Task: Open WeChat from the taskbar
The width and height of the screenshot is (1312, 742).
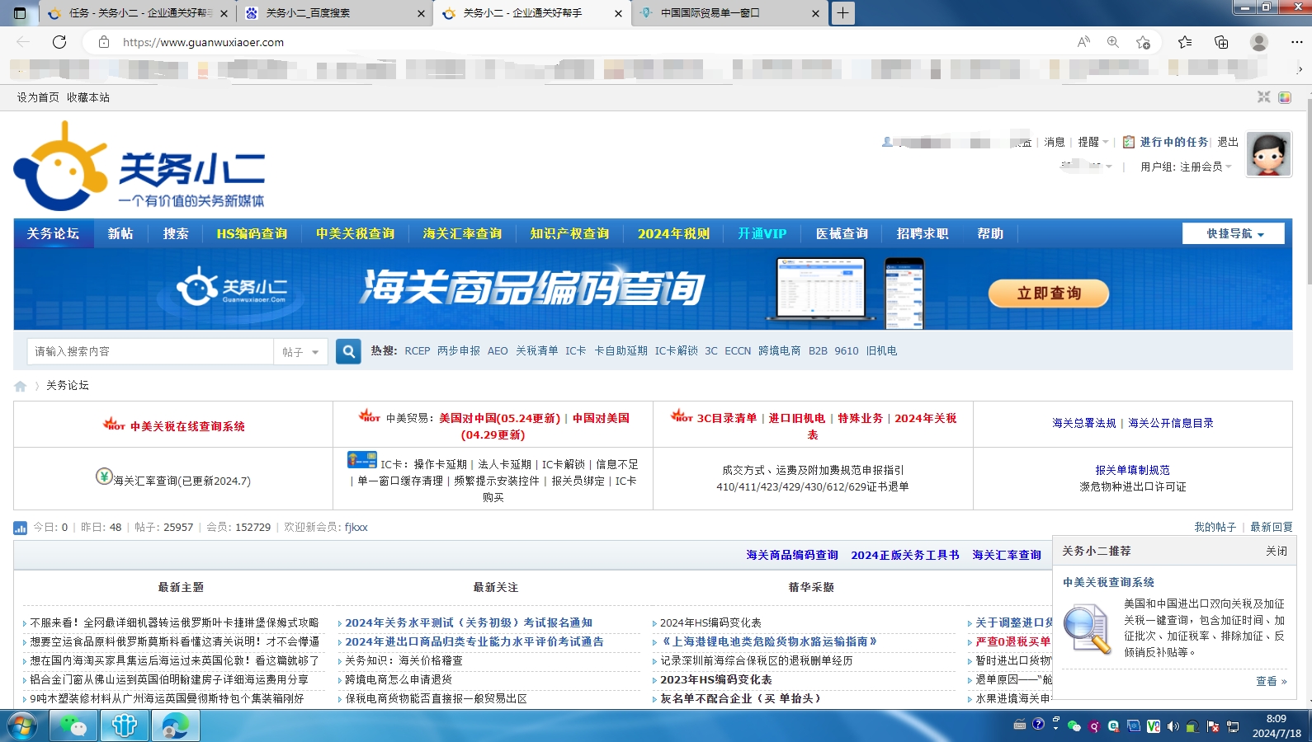Action: tap(74, 726)
